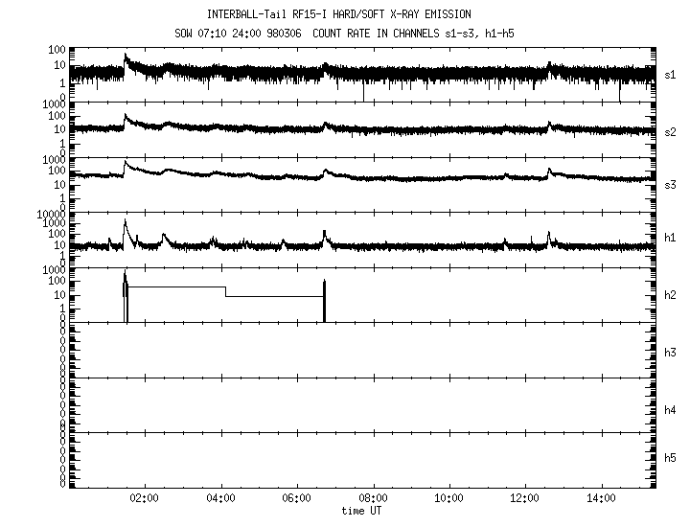This screenshot has height=527, width=690.
Task: Select the 06:00 time axis label
Action: tap(297, 499)
